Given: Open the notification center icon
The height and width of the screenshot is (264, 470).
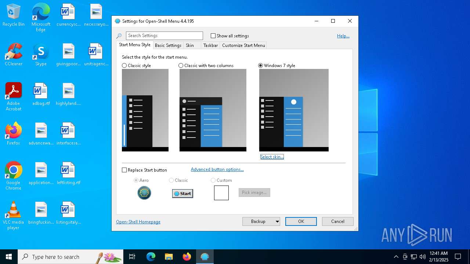Looking at the screenshot, I should [458, 257].
